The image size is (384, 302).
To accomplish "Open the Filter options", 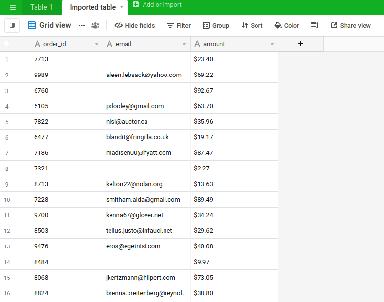I will click(x=179, y=25).
